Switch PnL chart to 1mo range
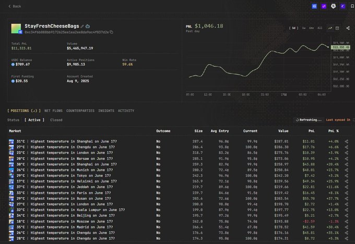The height and width of the screenshot is (244, 355). point(311,28)
